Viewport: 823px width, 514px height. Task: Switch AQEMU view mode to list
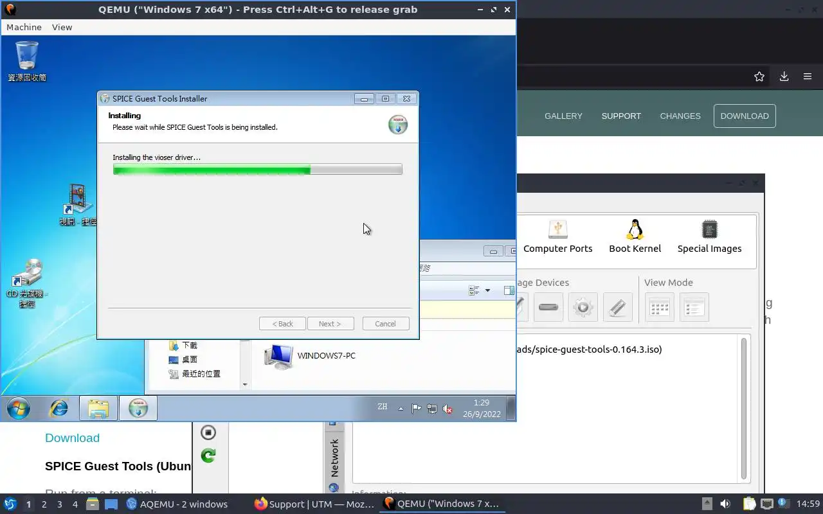pos(694,307)
